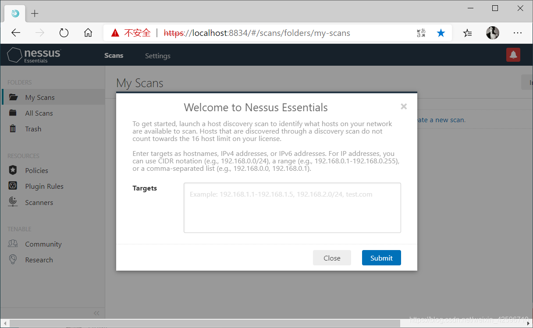The image size is (533, 328).
Task: Open the Settings top menu
Action: [158, 56]
